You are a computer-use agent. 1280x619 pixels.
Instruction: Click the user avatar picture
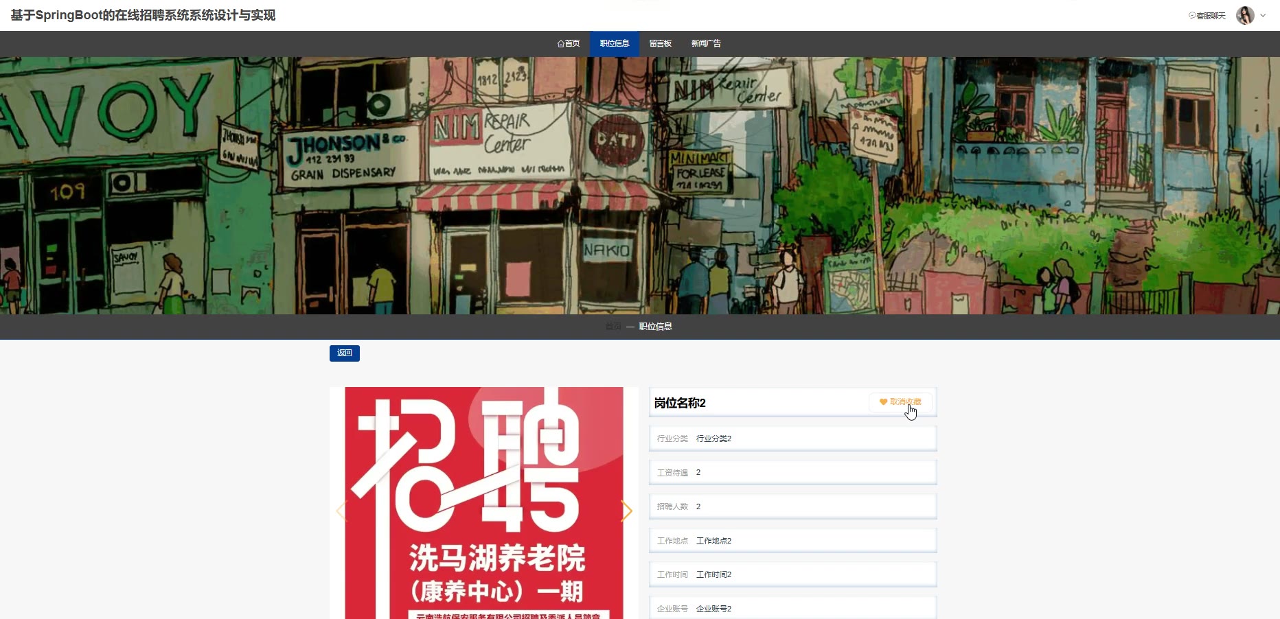(x=1245, y=15)
